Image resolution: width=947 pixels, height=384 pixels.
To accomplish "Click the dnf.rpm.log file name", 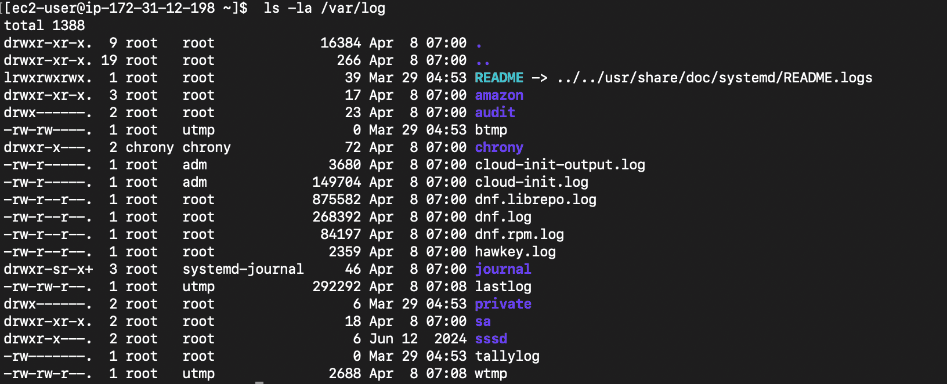I will (x=519, y=234).
